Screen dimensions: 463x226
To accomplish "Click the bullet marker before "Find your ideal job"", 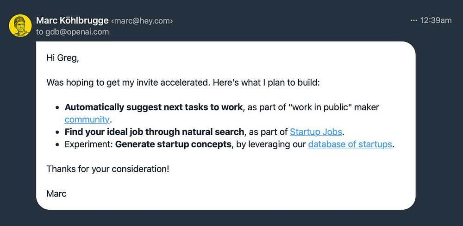I will pos(57,132).
